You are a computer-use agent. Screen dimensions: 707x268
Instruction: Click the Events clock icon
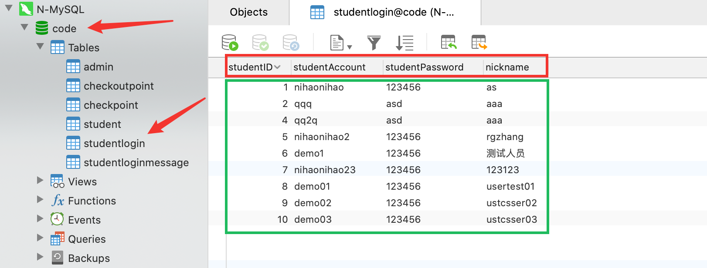57,219
